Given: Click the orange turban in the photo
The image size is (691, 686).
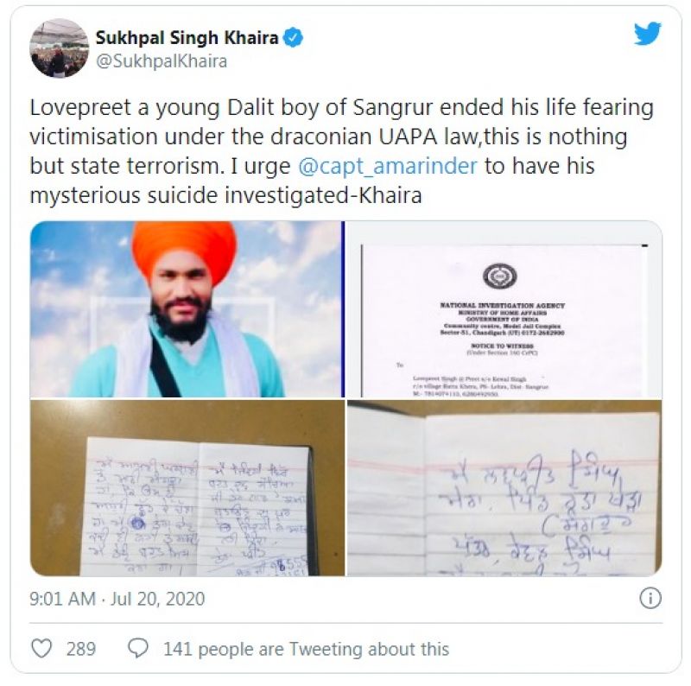Looking at the screenshot, I should coord(185,250).
